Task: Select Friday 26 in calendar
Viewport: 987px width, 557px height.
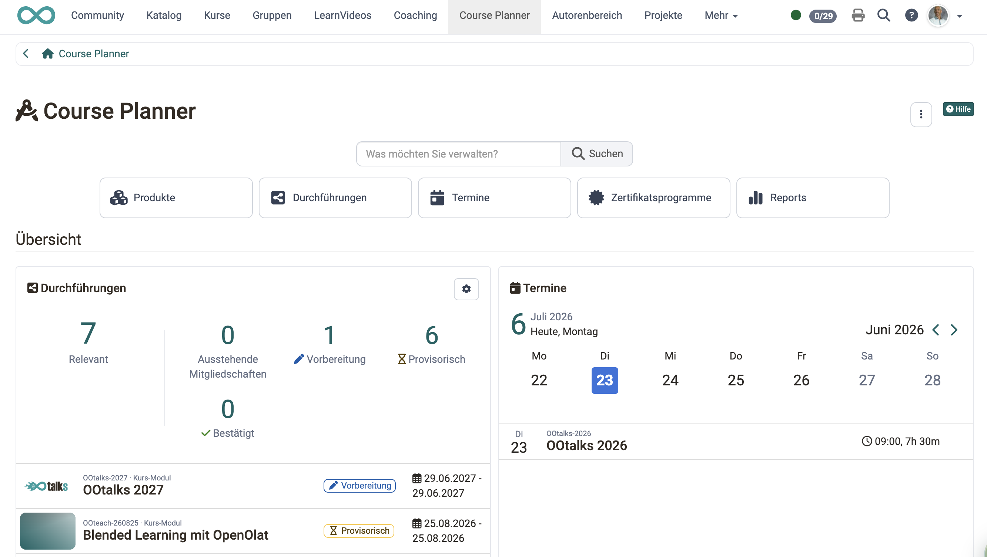Action: coord(801,380)
